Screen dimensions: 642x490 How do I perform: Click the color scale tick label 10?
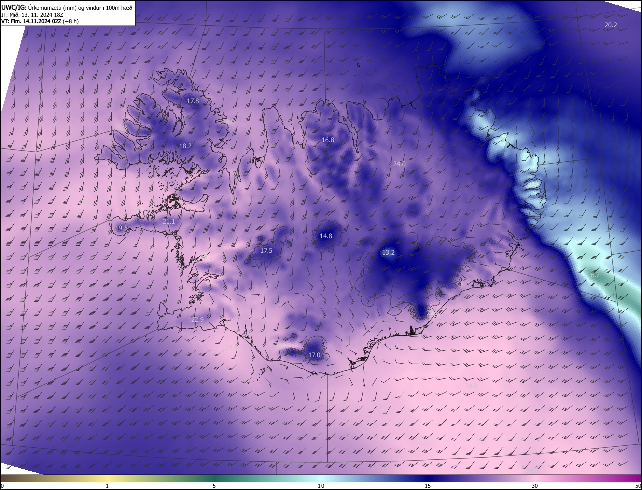point(321,486)
